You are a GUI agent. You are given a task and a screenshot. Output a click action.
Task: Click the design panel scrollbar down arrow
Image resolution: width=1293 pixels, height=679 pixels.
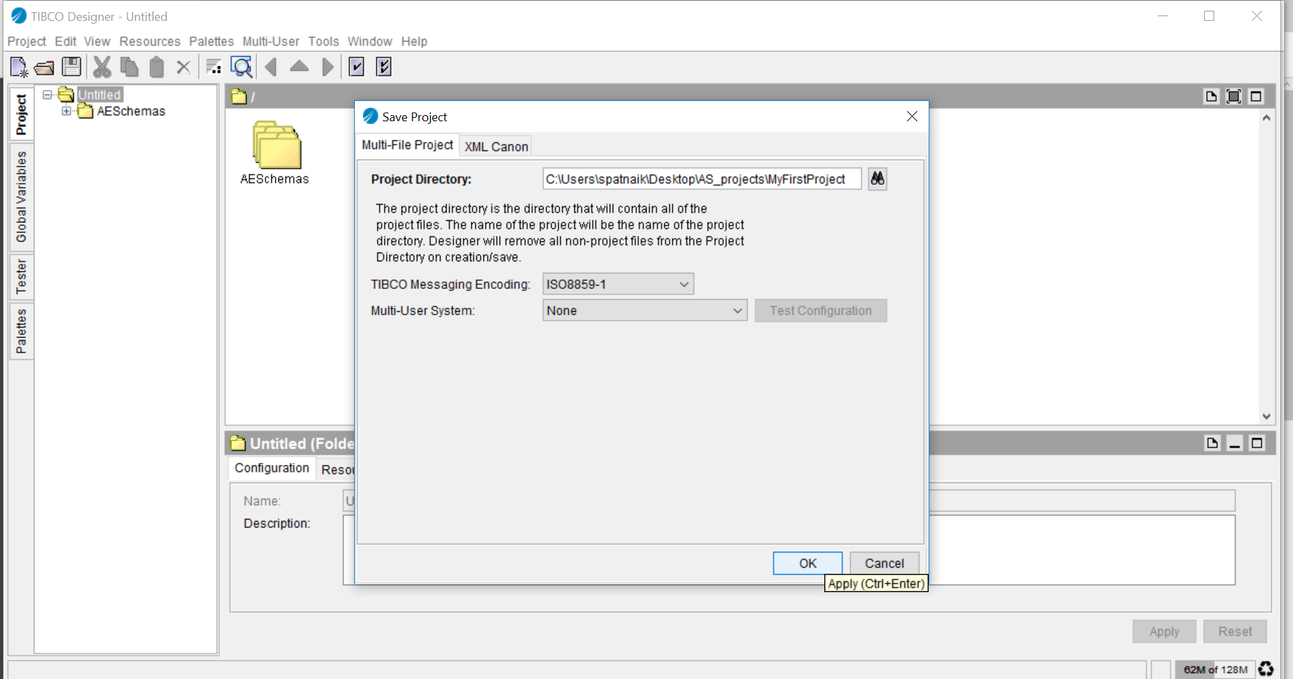[1266, 416]
